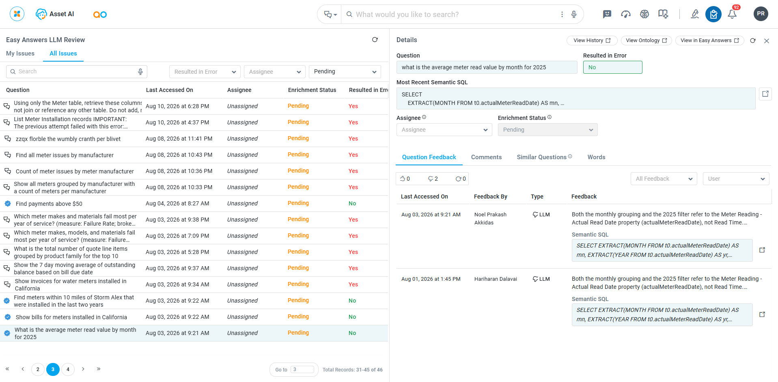Viewport: 778px width, 382px height.
Task: Open the All Feedback dropdown
Action: (x=664, y=179)
